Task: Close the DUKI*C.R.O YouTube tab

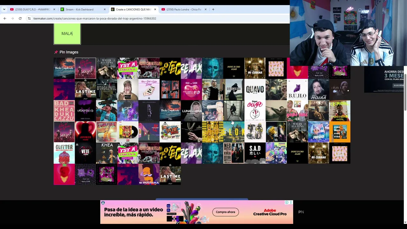Action: (54, 9)
